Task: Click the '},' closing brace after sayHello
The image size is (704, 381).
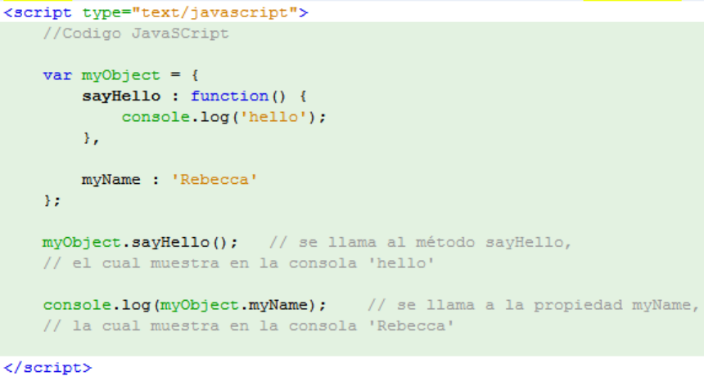Action: pyautogui.click(x=91, y=138)
